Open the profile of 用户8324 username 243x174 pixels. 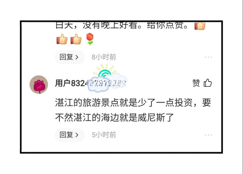click(x=90, y=83)
